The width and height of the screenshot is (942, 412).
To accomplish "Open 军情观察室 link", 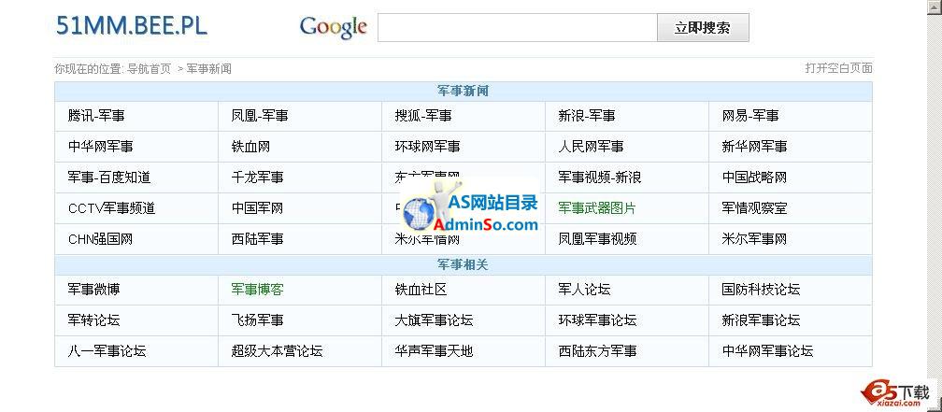I will pyautogui.click(x=754, y=208).
